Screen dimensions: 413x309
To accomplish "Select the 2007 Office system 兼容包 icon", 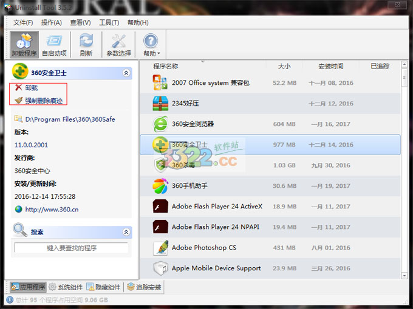I will tap(160, 83).
